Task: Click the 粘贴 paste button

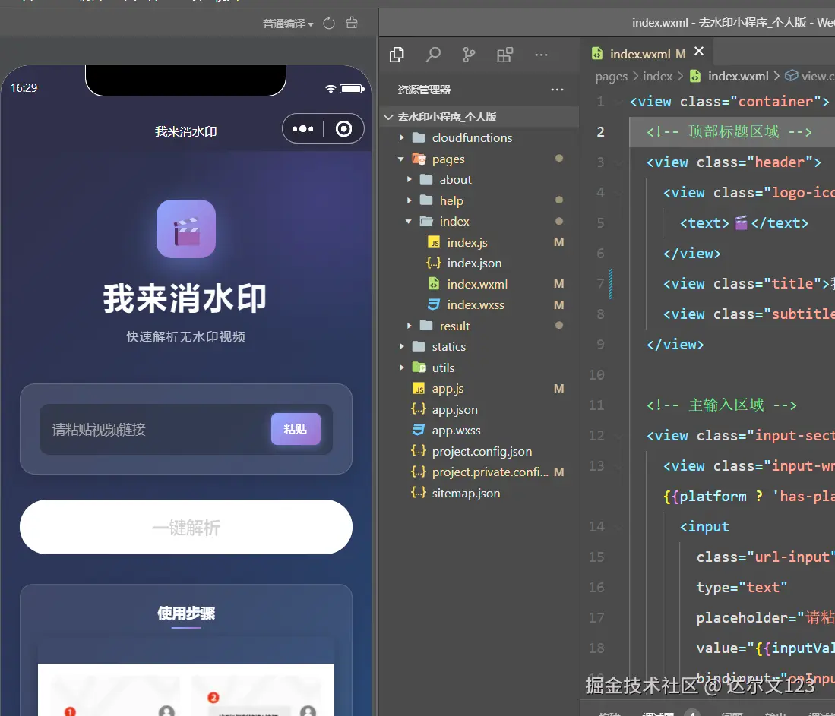Action: (x=296, y=429)
